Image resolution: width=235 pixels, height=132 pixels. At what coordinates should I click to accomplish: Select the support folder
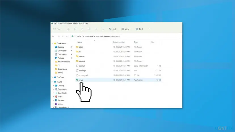coord(118,61)
